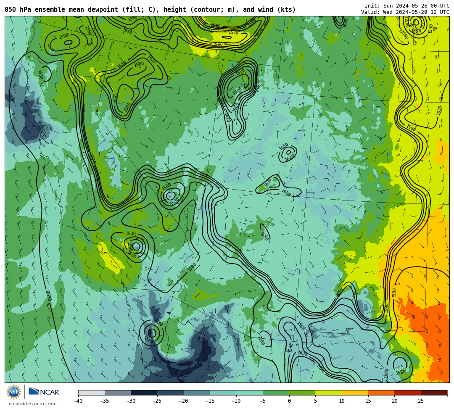Image resolution: width=454 pixels, height=409 pixels.
Task: Open the ensemble.ucar.edu link text
Action: [33, 404]
